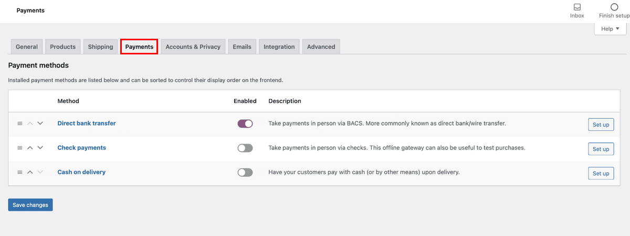Grab the drag handle for Direct bank transfer
630x236 pixels.
click(20, 123)
